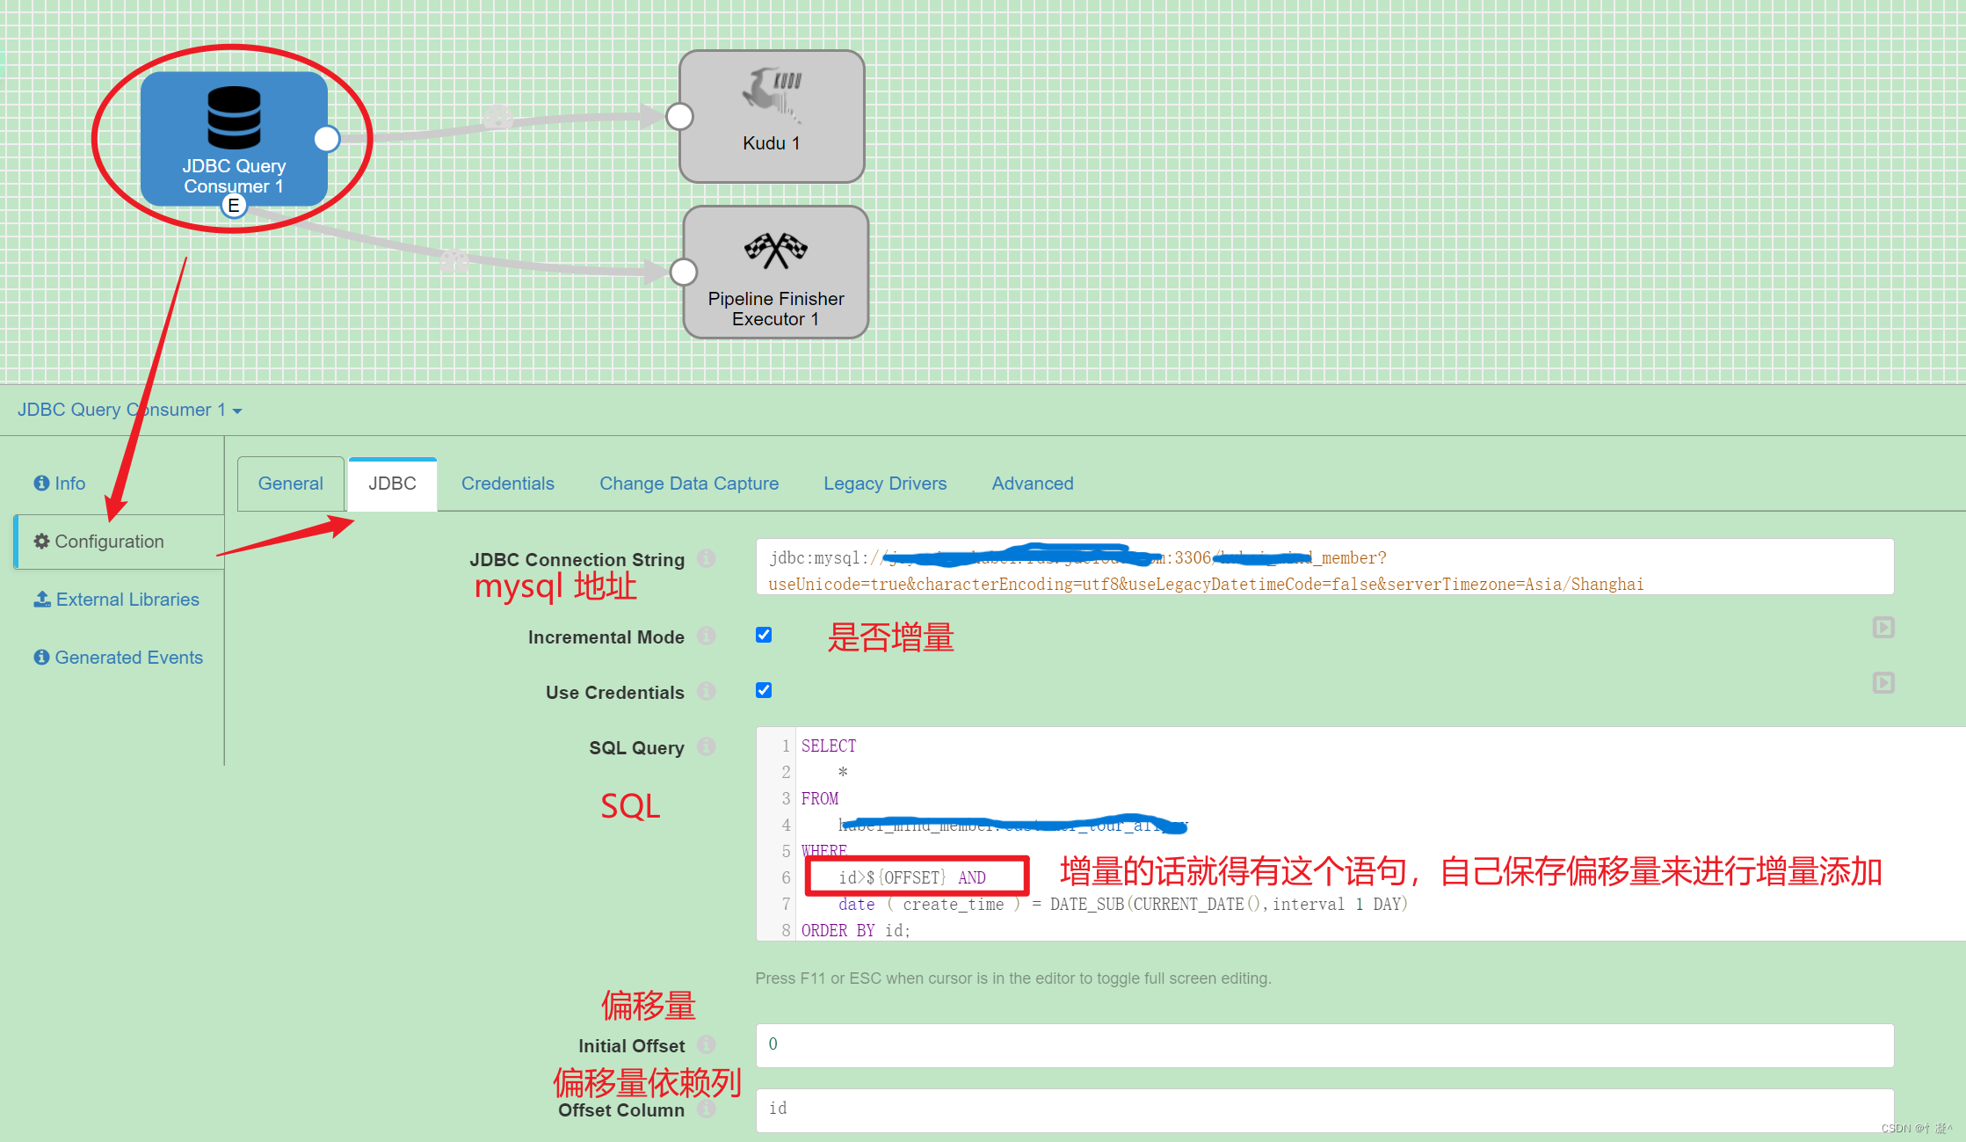1966x1142 pixels.
Task: Click the event stream link to Pipeline Finisher
Action: (x=454, y=259)
